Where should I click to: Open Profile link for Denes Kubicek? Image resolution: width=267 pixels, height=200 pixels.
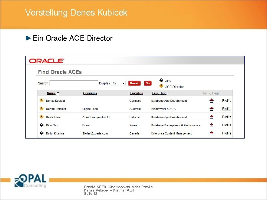(227, 100)
